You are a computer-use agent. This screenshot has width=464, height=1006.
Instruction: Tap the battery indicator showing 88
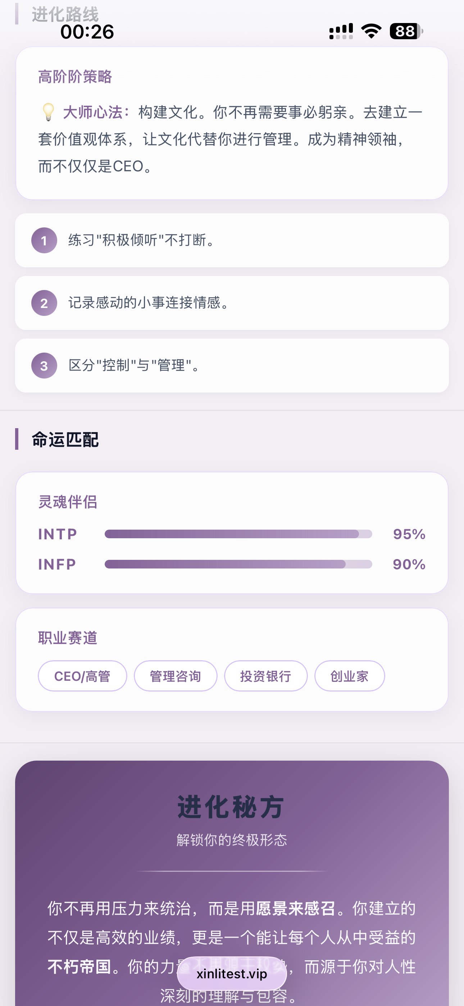click(x=406, y=31)
